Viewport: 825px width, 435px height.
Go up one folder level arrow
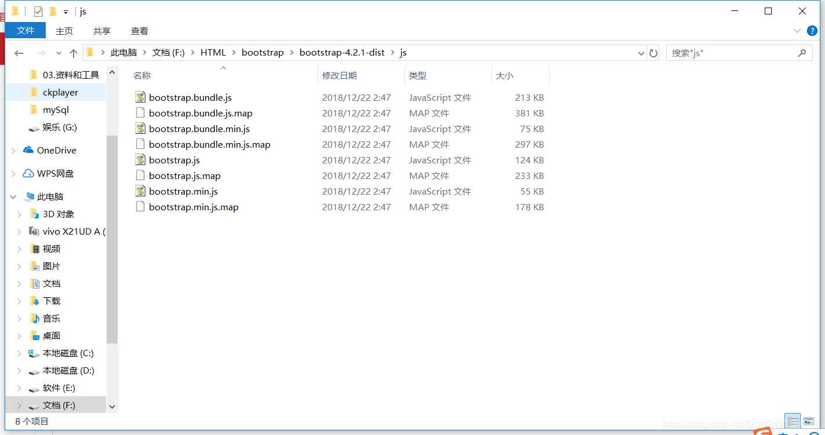(74, 53)
